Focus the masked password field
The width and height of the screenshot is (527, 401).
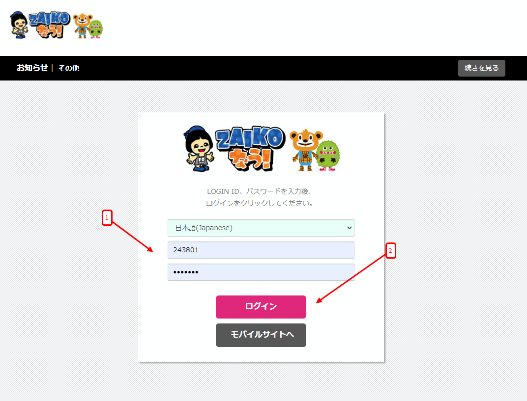coord(261,272)
